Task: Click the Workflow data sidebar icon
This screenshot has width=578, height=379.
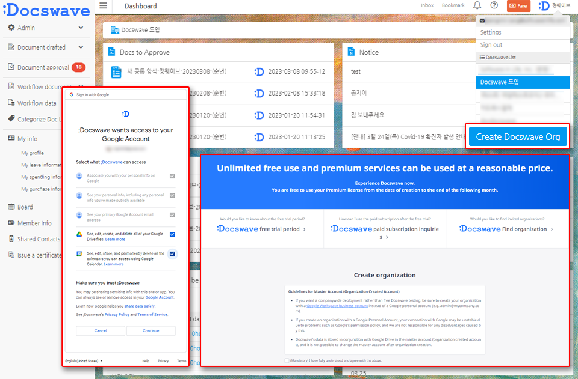Action: tap(11, 103)
